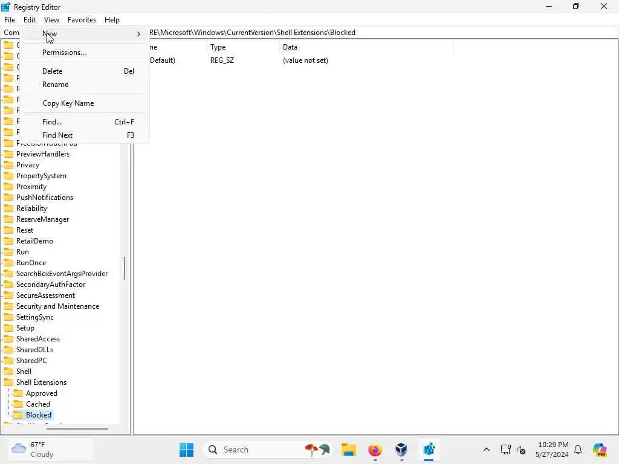Select the Run key folder icon
This screenshot has width=619, height=464.
(x=8, y=252)
